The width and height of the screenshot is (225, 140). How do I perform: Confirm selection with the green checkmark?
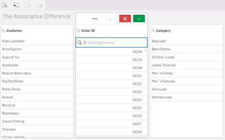(x=139, y=18)
